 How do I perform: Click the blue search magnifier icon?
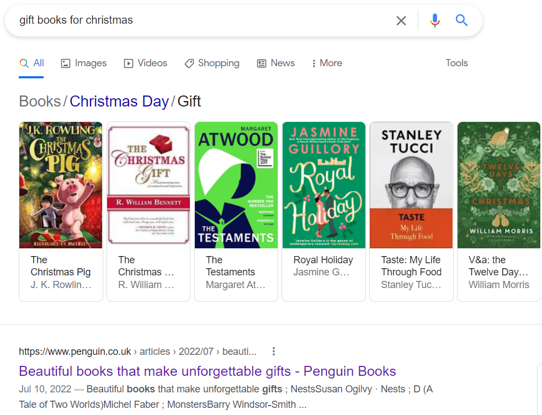point(461,20)
